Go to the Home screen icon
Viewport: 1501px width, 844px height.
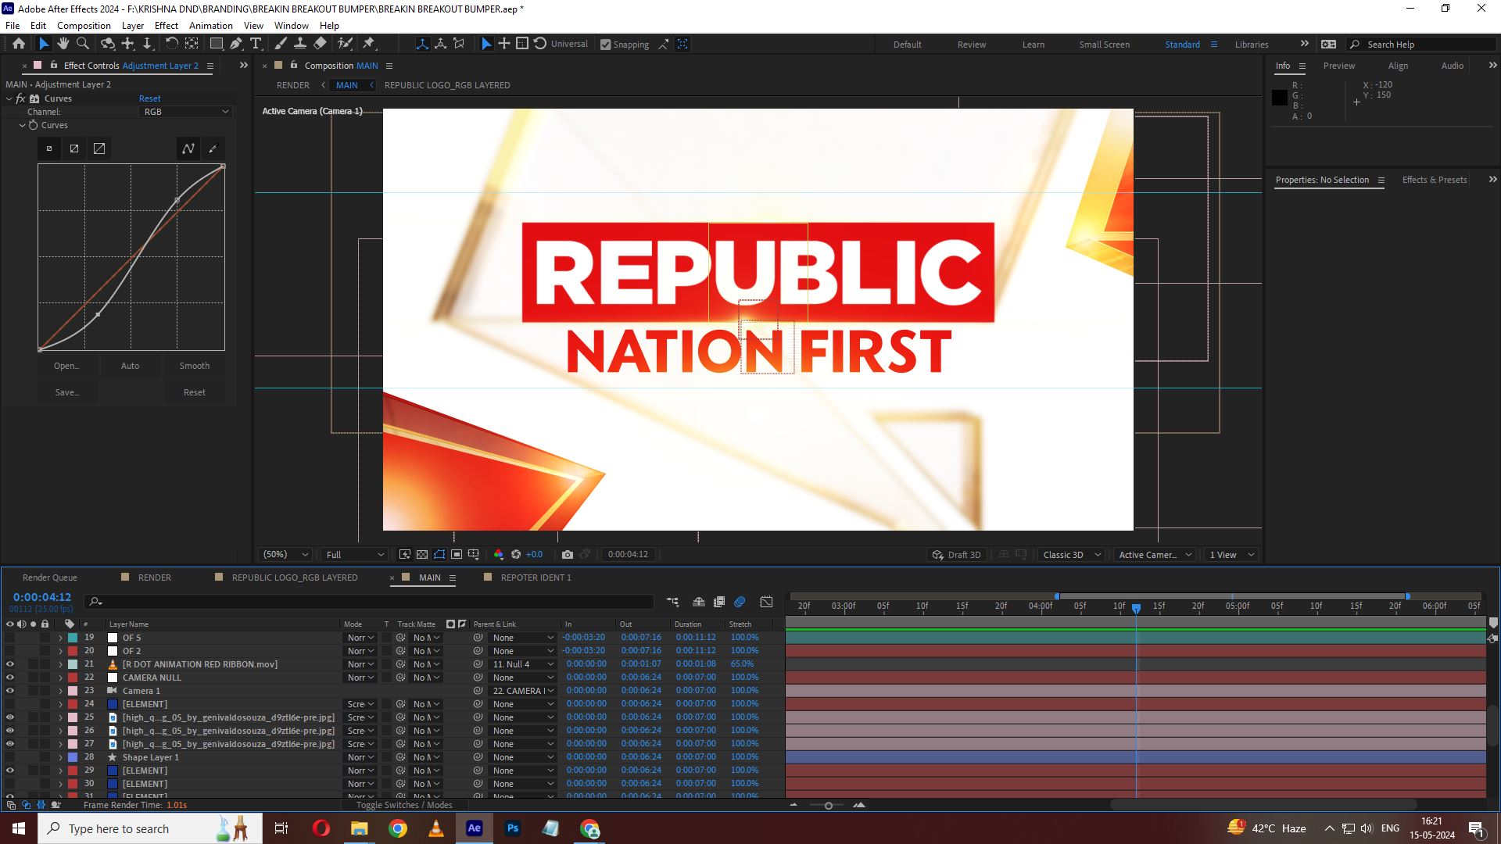[19, 44]
